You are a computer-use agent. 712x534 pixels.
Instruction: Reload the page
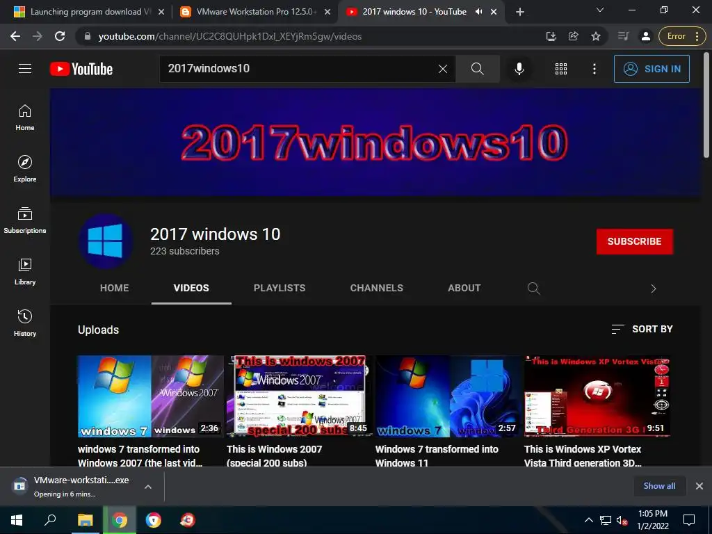tap(60, 36)
